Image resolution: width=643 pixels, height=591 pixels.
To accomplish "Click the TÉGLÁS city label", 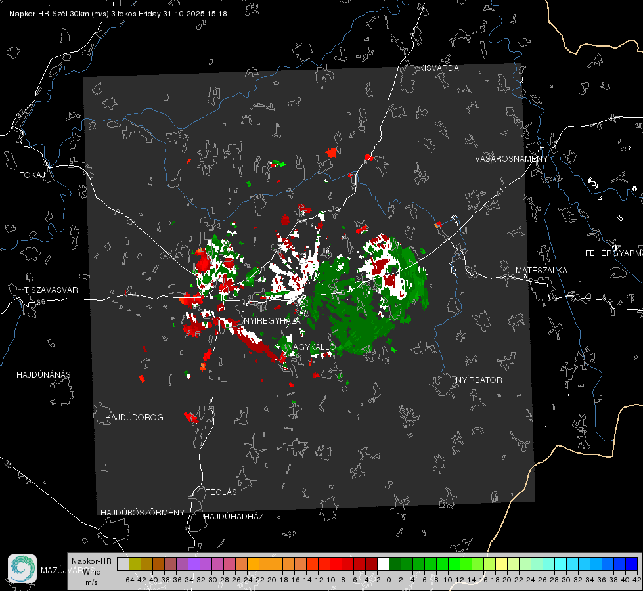I will (221, 492).
